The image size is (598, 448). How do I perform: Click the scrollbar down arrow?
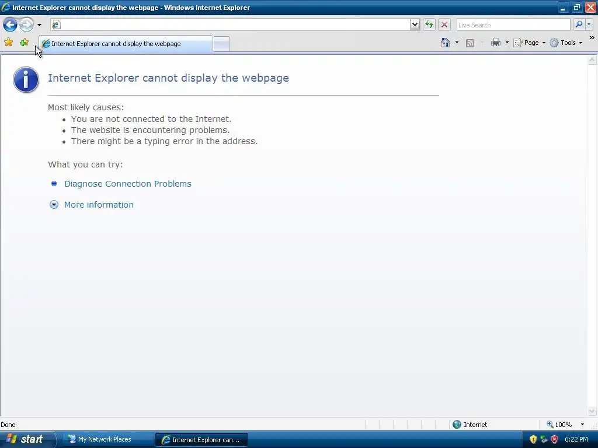pyautogui.click(x=592, y=411)
